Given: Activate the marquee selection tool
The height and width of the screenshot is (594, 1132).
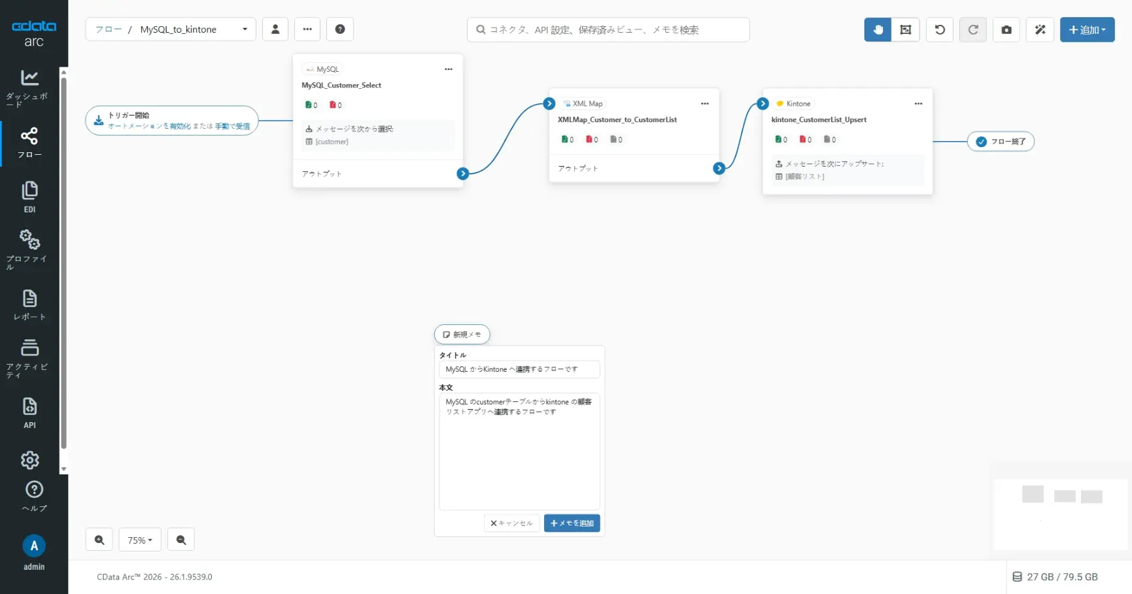Looking at the screenshot, I should tap(906, 29).
